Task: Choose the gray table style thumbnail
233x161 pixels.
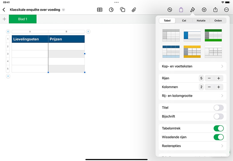Action: click(171, 35)
